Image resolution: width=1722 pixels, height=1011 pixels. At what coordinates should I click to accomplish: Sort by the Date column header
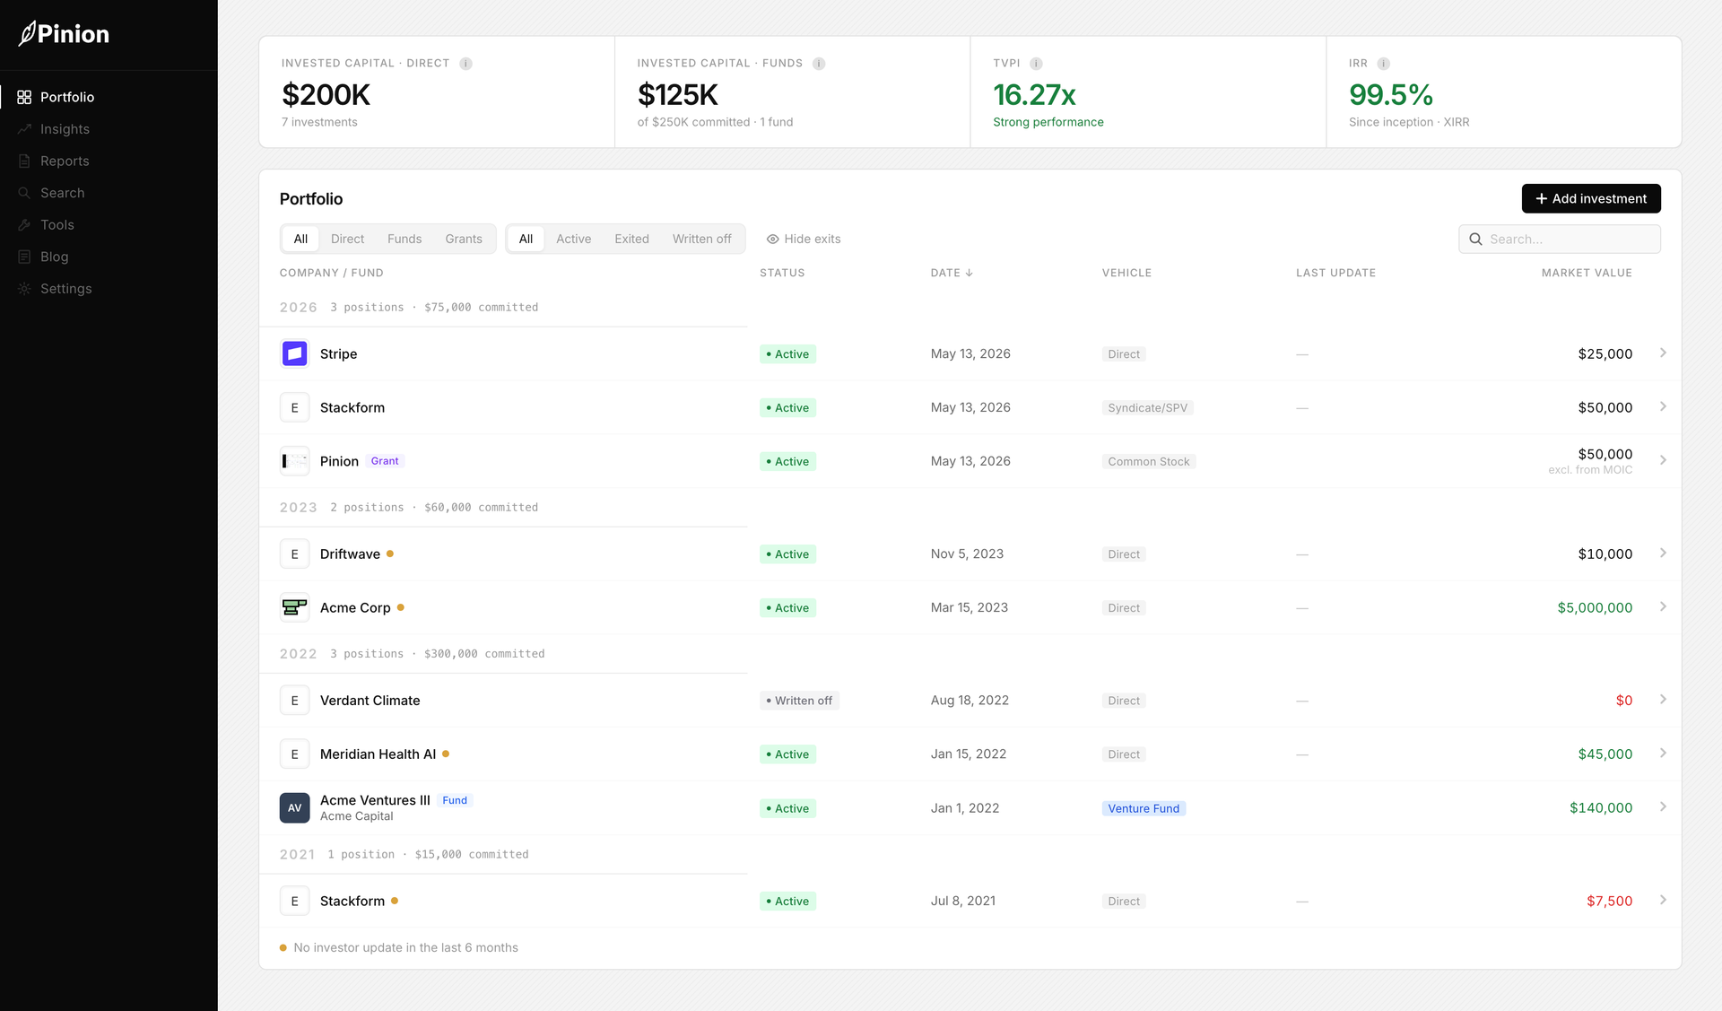[x=952, y=273]
